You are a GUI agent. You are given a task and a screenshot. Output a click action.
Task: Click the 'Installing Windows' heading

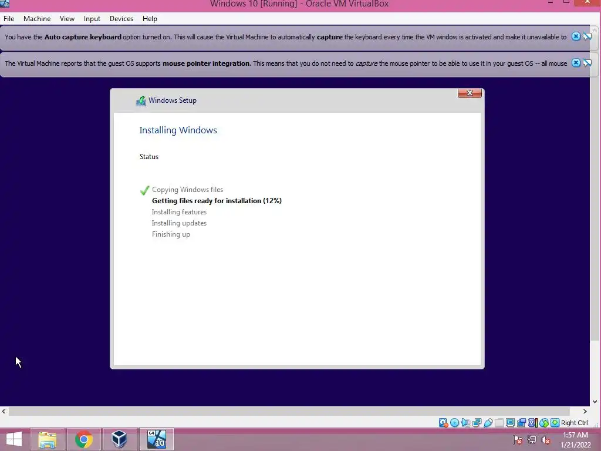[x=178, y=130]
